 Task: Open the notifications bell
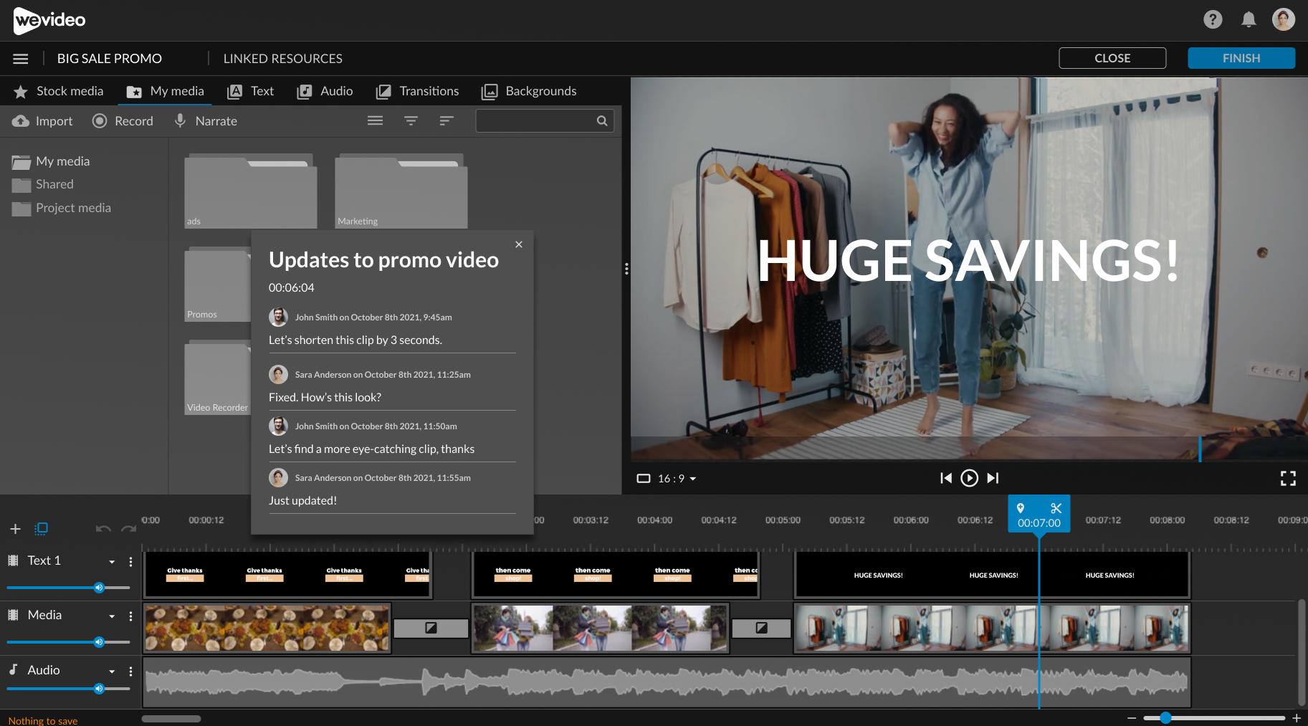[1248, 19]
